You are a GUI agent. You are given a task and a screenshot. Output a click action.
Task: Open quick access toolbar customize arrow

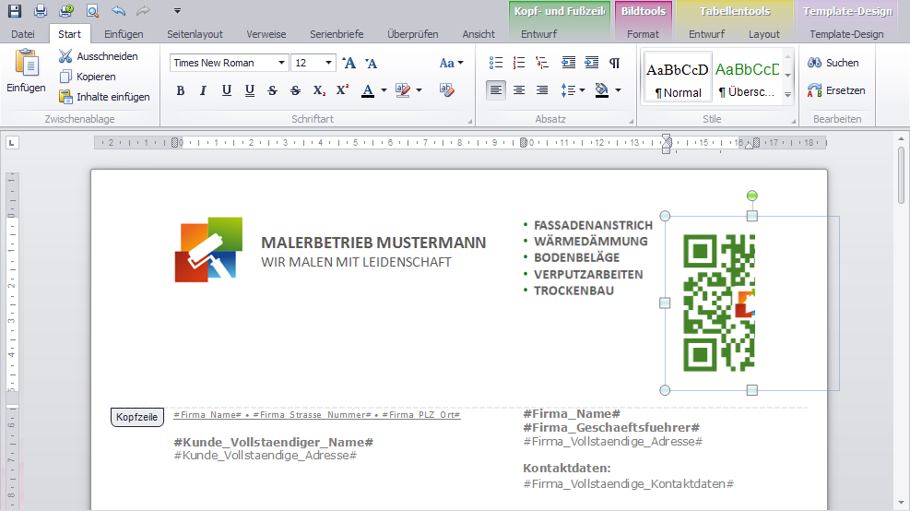point(178,10)
